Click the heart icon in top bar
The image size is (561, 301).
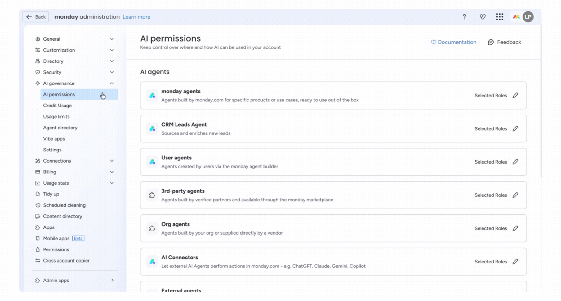coord(483,17)
